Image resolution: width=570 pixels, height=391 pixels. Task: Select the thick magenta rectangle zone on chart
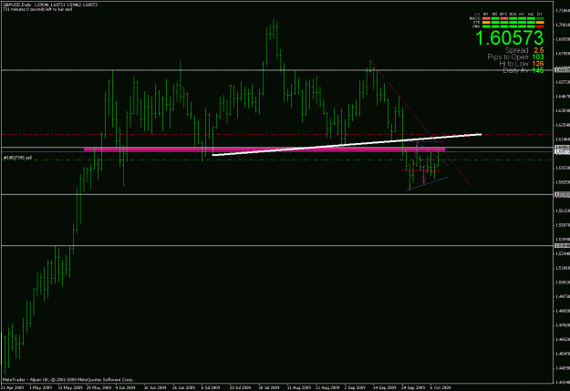[264, 149]
